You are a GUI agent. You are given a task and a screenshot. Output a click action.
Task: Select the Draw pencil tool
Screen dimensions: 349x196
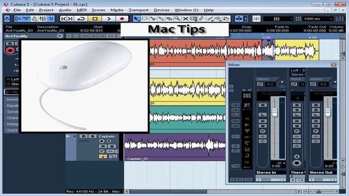pyautogui.click(x=202, y=19)
